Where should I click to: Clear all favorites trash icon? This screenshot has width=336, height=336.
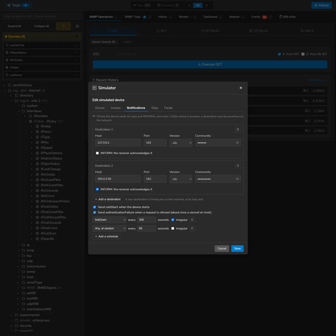(x=76, y=37)
